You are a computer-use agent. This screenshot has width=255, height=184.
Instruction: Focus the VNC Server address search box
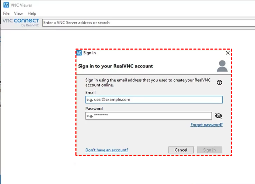149,23
